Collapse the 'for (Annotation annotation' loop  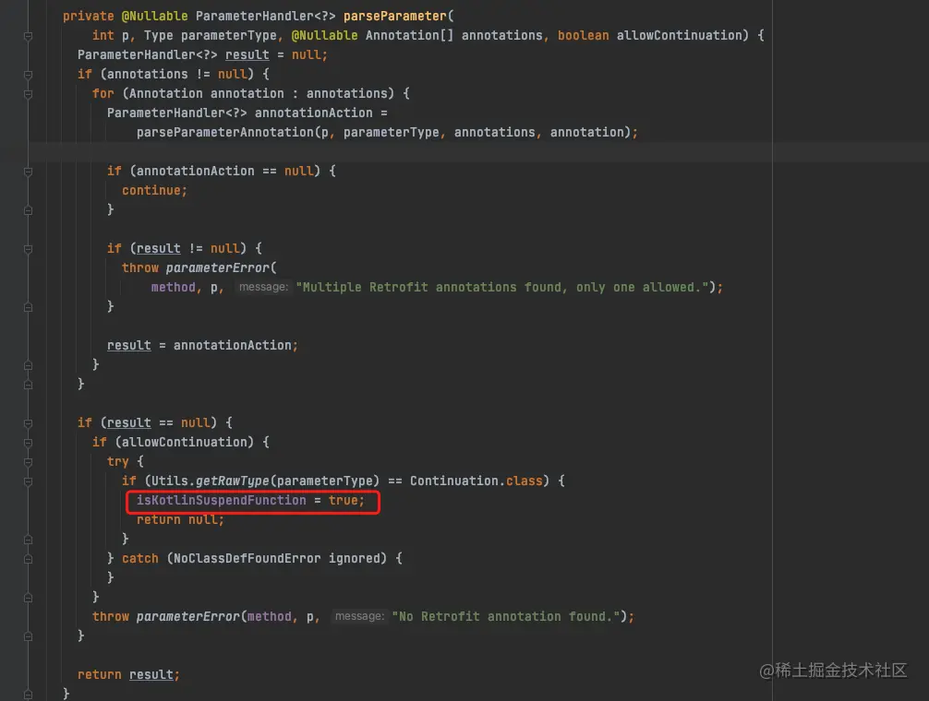28,94
